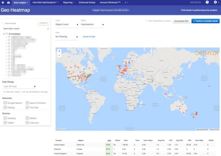Uncheck Mobile device
The image size is (221, 156).
(27, 118)
